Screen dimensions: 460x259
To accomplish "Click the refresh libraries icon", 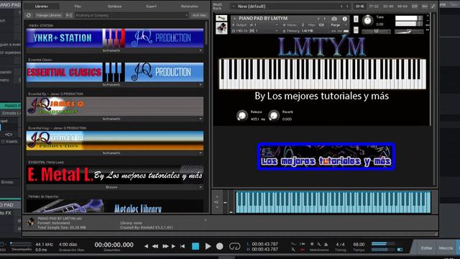I will click(x=29, y=15).
